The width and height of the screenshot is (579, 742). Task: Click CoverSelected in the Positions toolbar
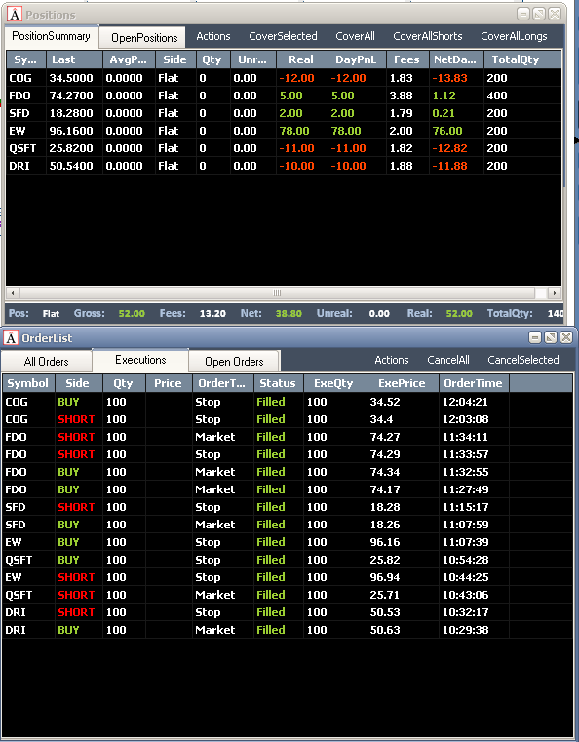tap(283, 36)
